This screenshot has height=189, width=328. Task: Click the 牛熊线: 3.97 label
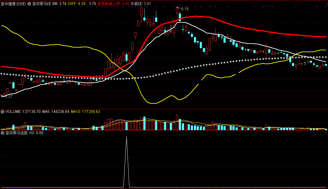pyautogui.click(x=141, y=4)
